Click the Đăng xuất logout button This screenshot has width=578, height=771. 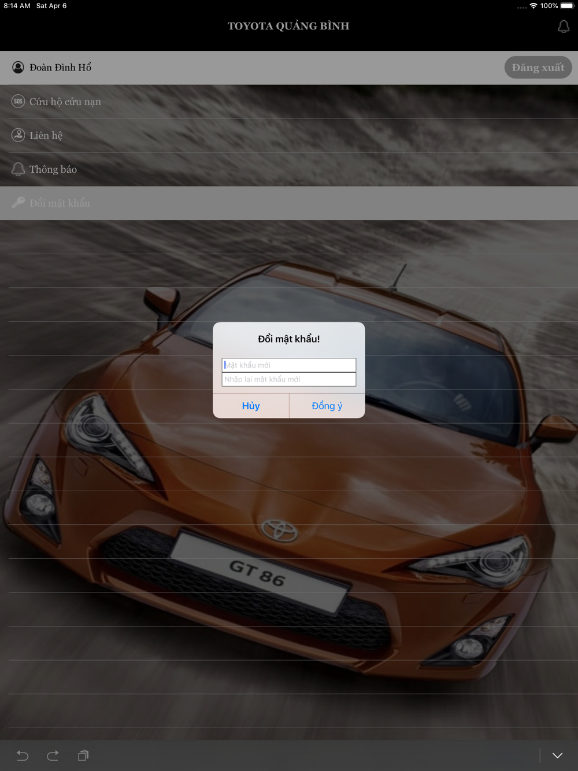pos(538,68)
